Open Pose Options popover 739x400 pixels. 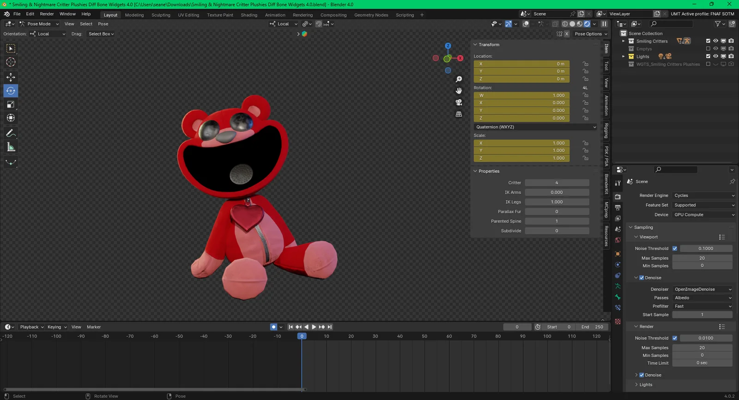[591, 34]
